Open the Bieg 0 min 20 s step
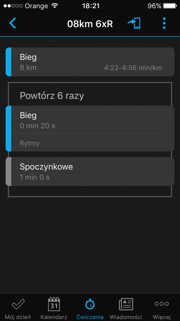 [x=90, y=128]
